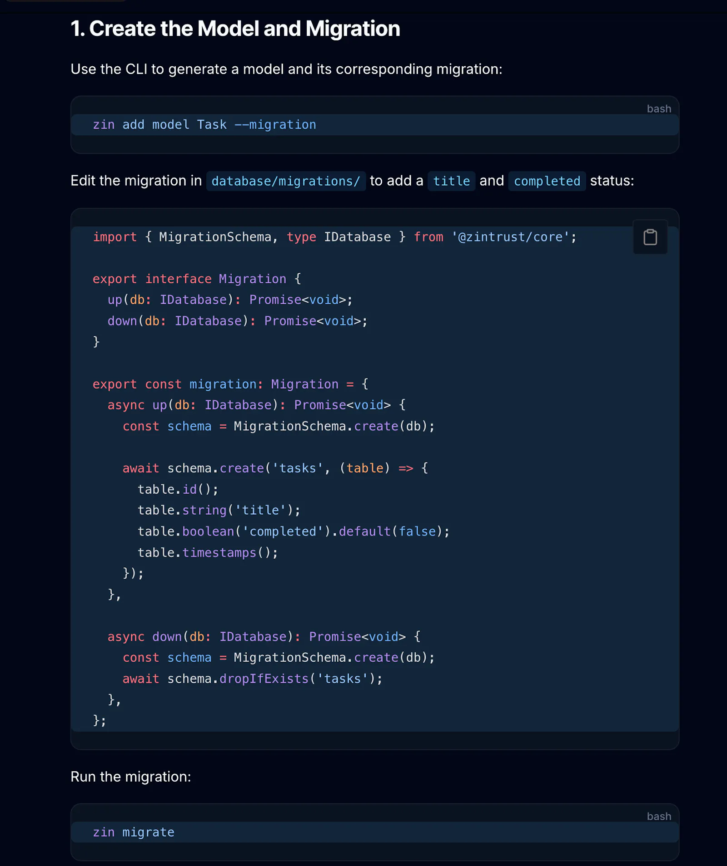Click 'export const migration: Migration = {' line
This screenshot has width=727, height=866.
[x=230, y=384]
